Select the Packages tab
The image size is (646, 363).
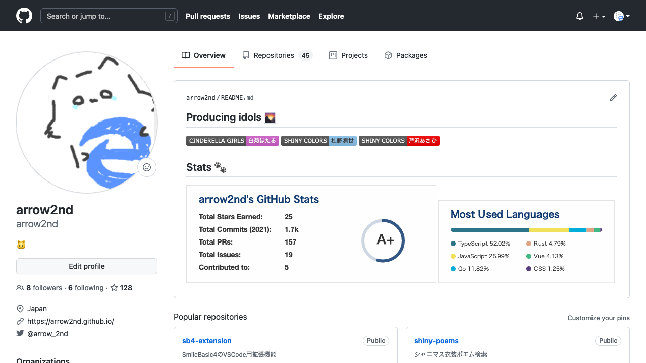pos(406,55)
